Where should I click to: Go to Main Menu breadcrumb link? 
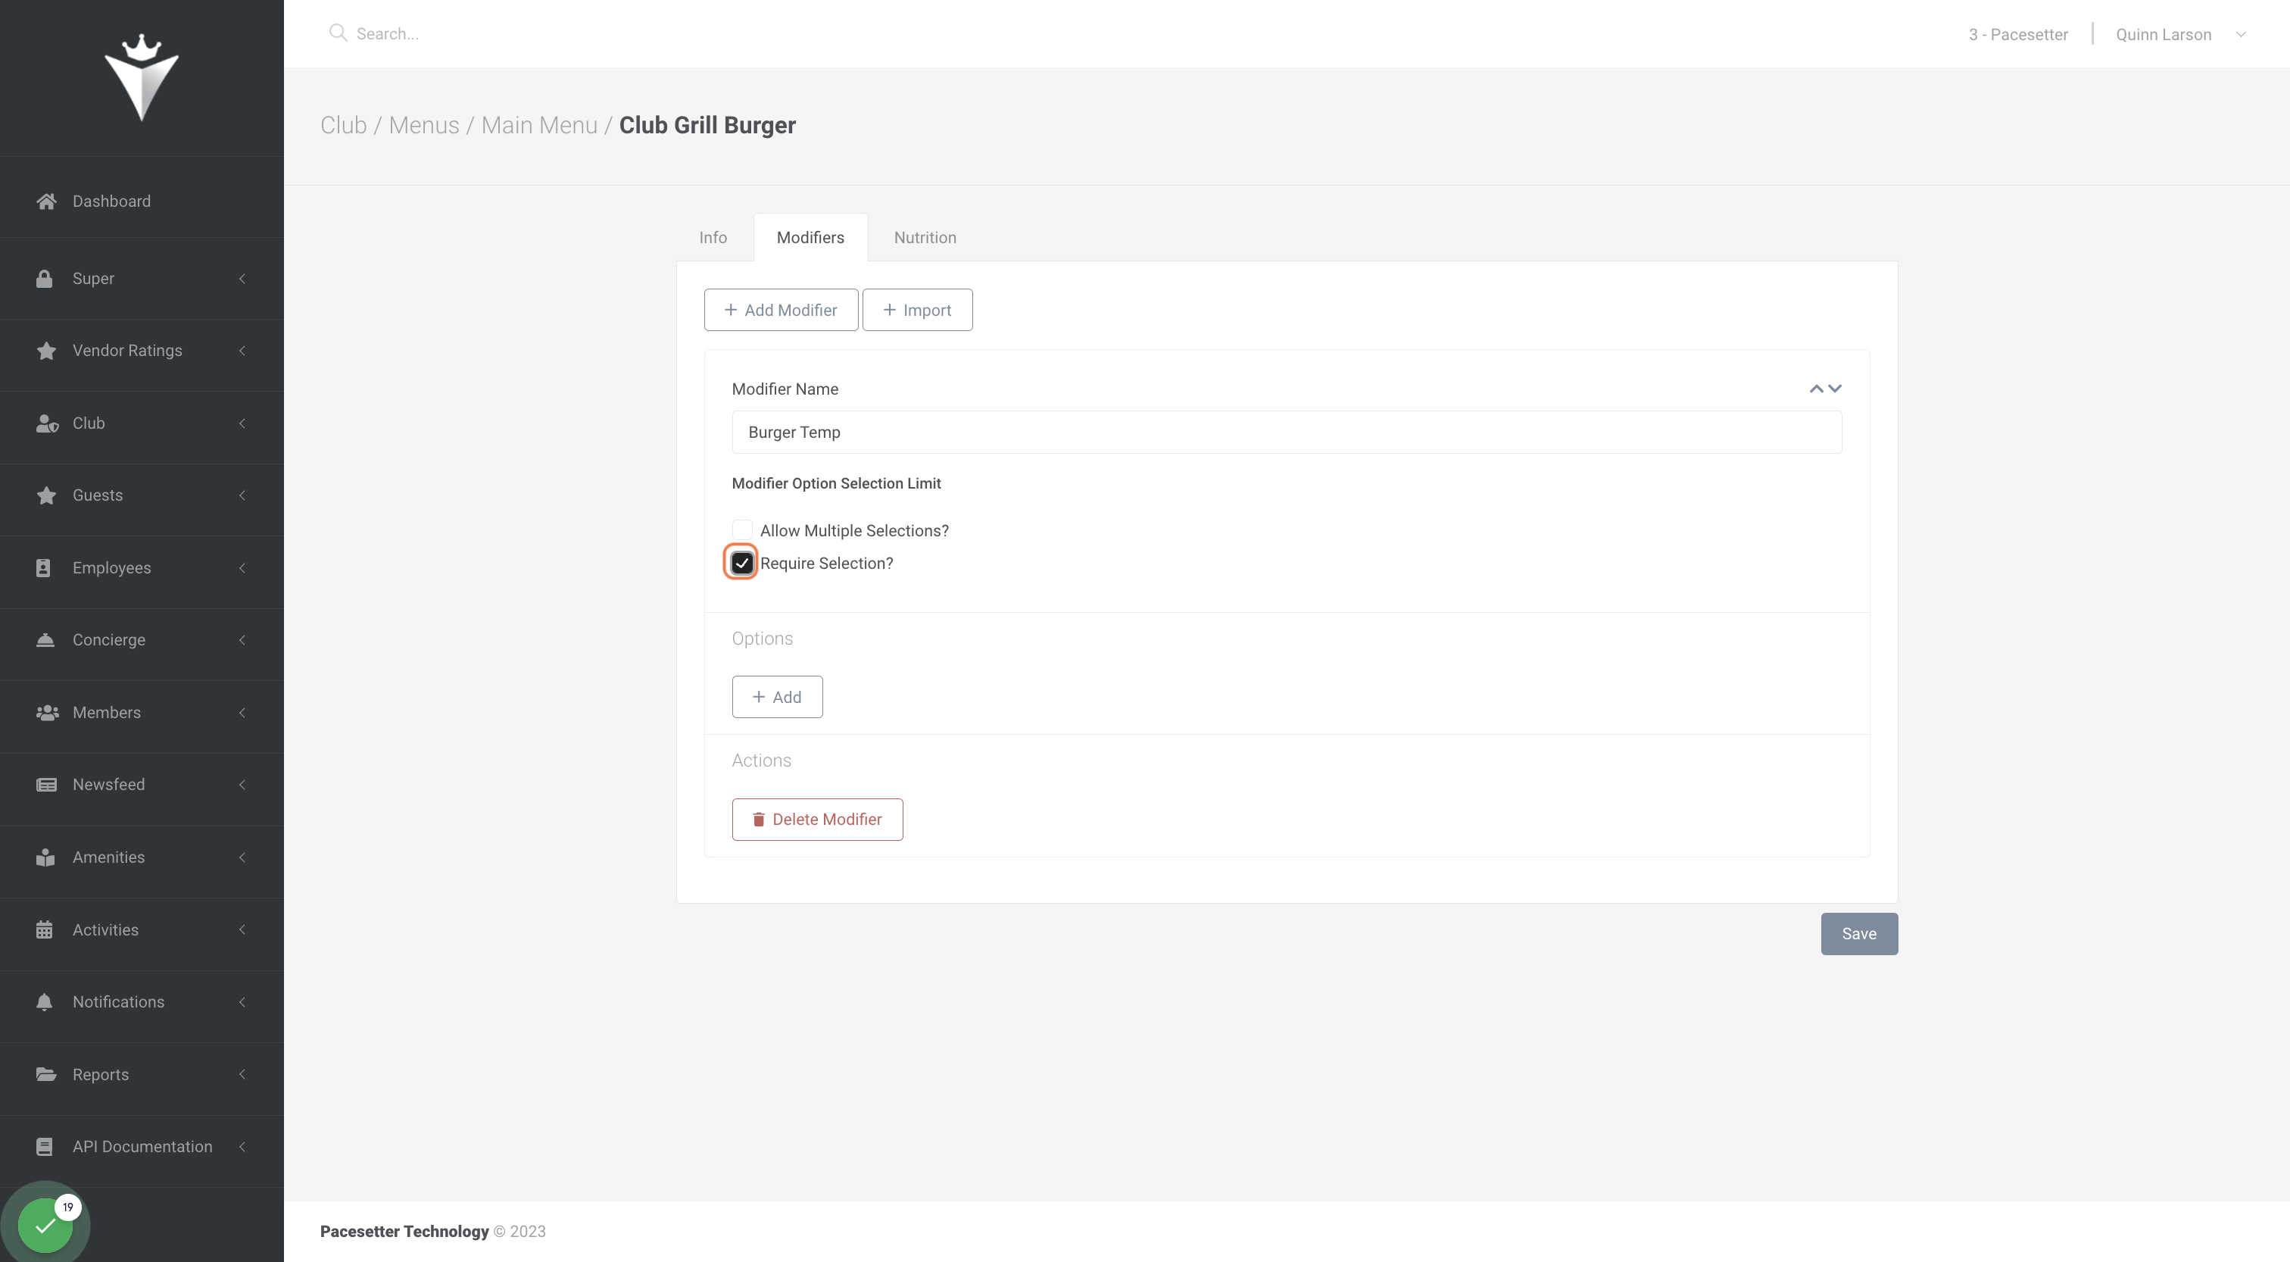click(x=538, y=126)
